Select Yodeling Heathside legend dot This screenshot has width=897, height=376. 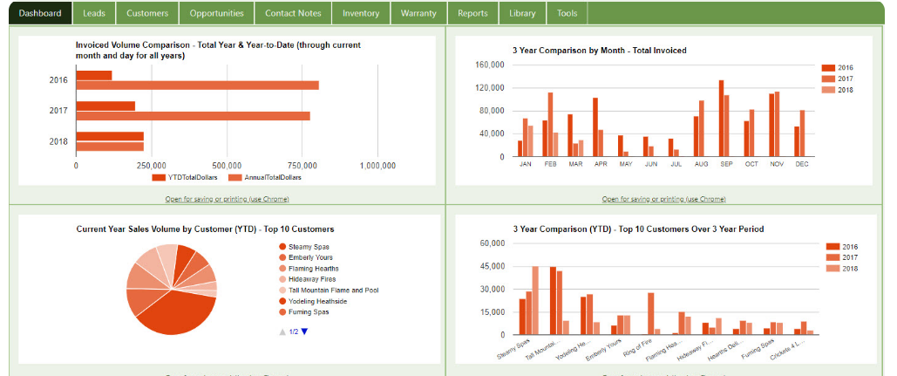[282, 301]
